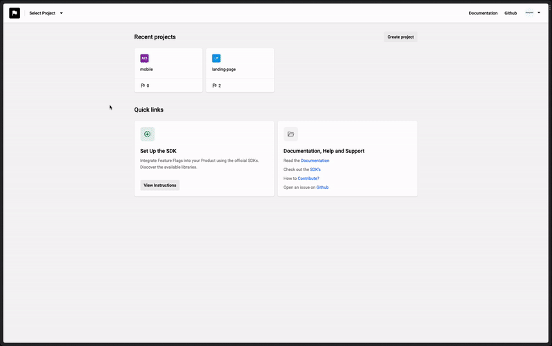Open the mobile project name
Screen dimensions: 552x346
click(146, 70)
